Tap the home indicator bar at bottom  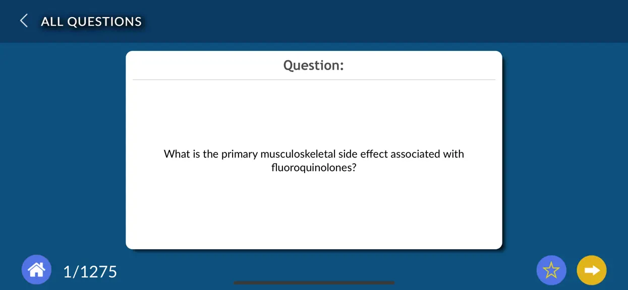314,282
